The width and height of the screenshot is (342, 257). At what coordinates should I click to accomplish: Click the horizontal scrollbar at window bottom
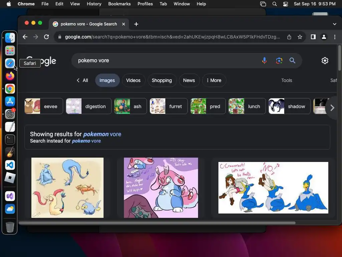coord(157,223)
